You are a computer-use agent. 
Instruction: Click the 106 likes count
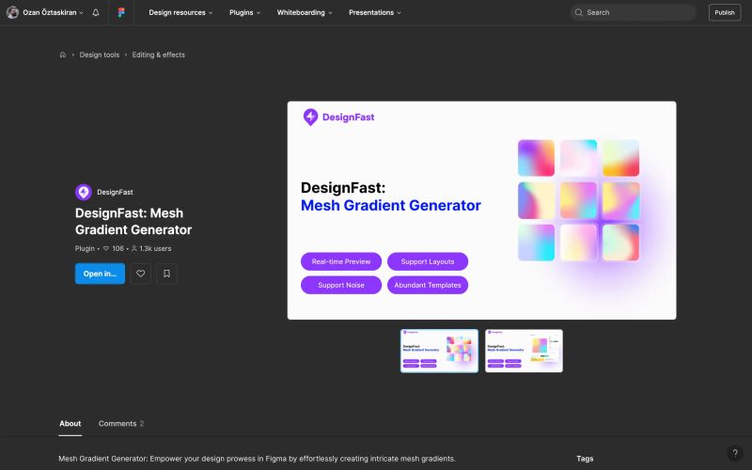click(x=114, y=248)
